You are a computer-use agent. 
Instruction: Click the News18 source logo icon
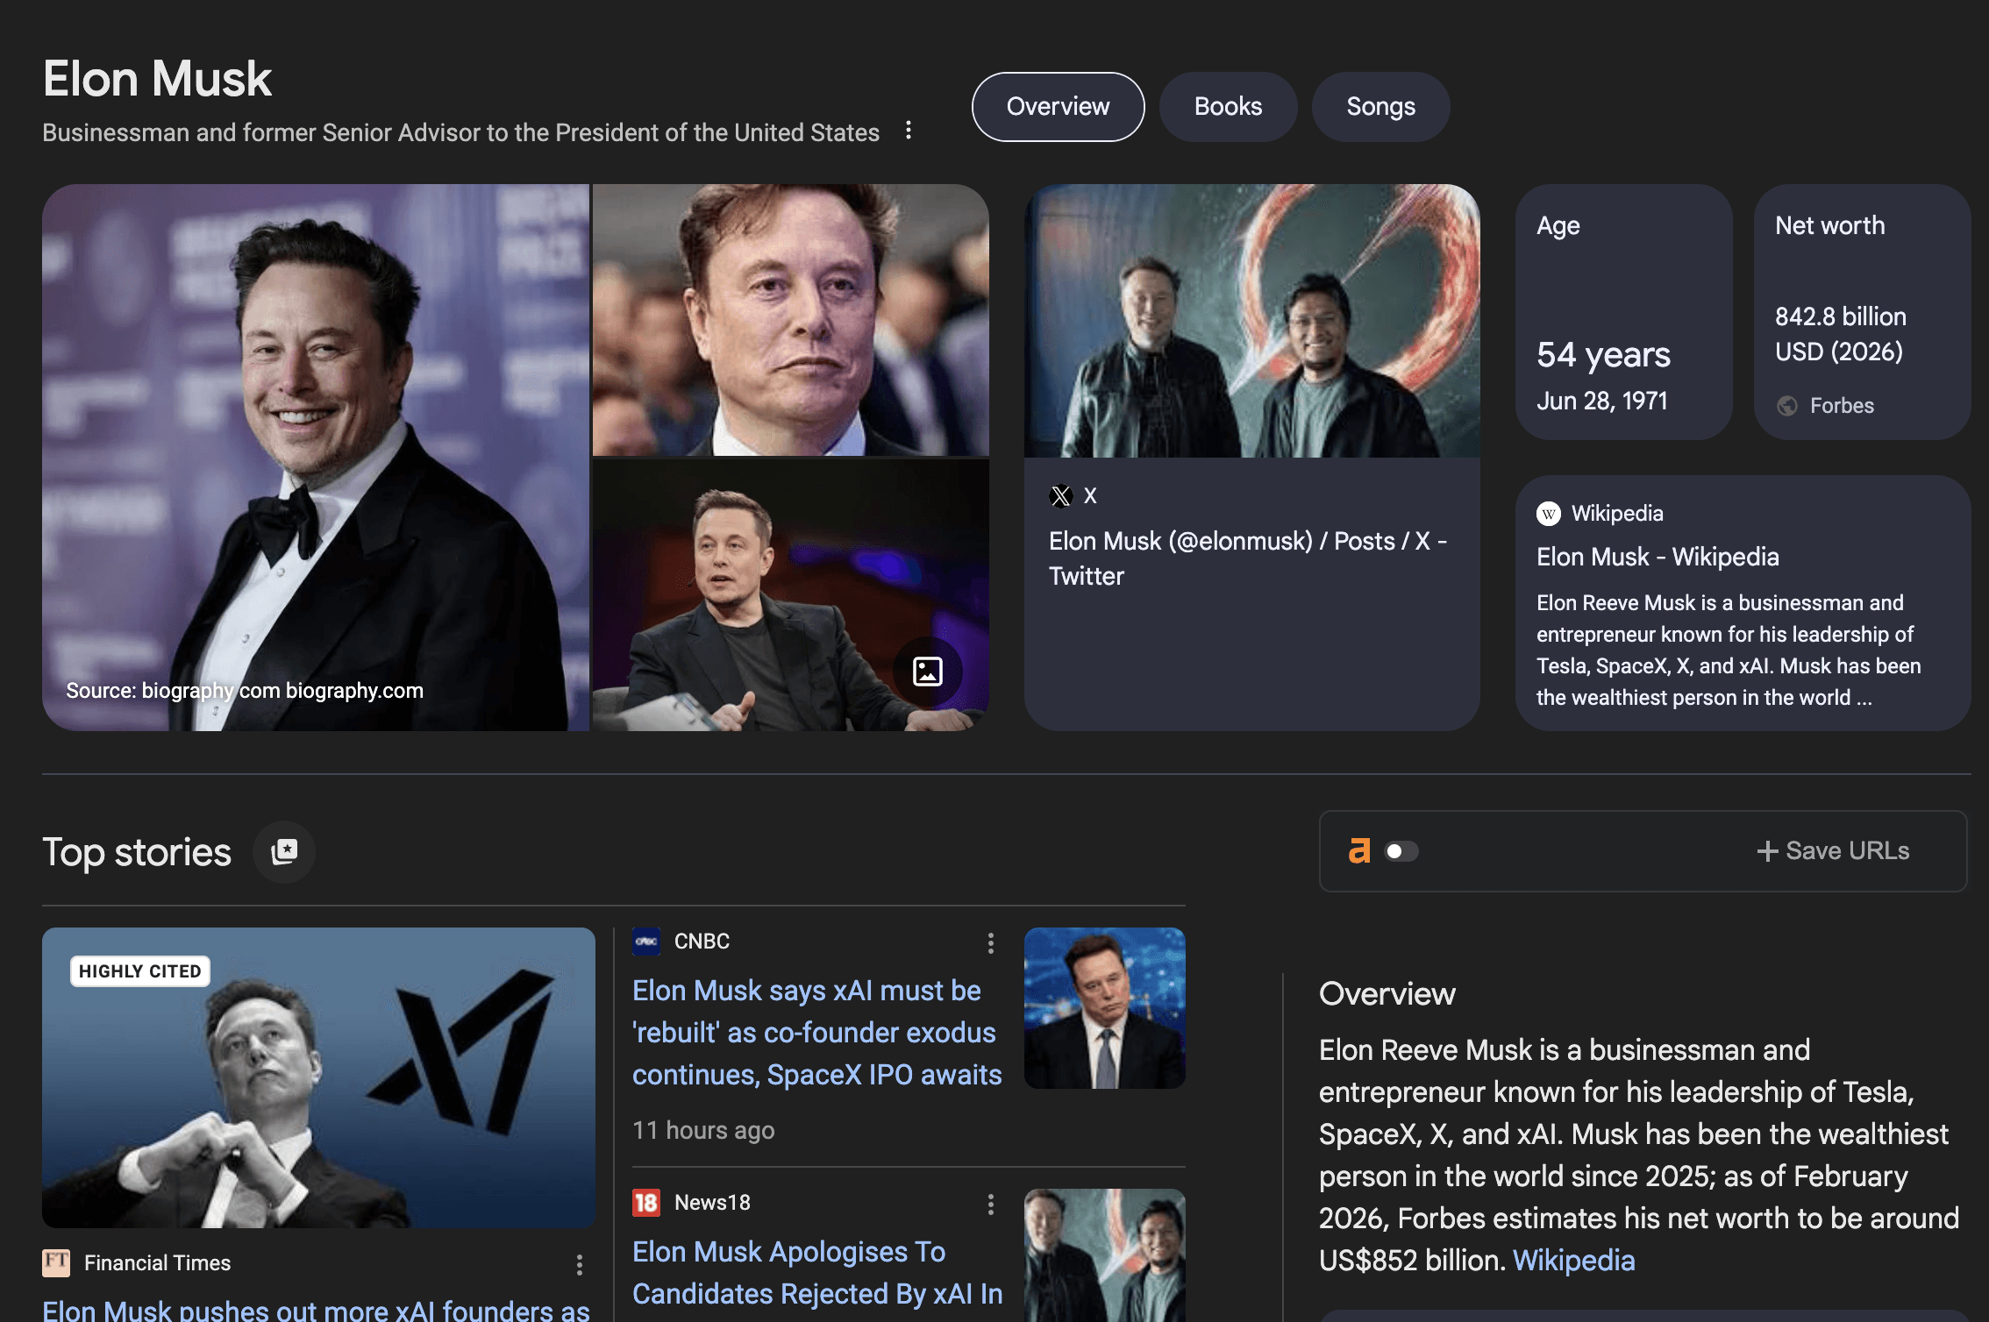(646, 1203)
